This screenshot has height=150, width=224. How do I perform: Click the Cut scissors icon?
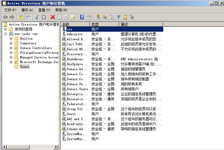point(37,17)
